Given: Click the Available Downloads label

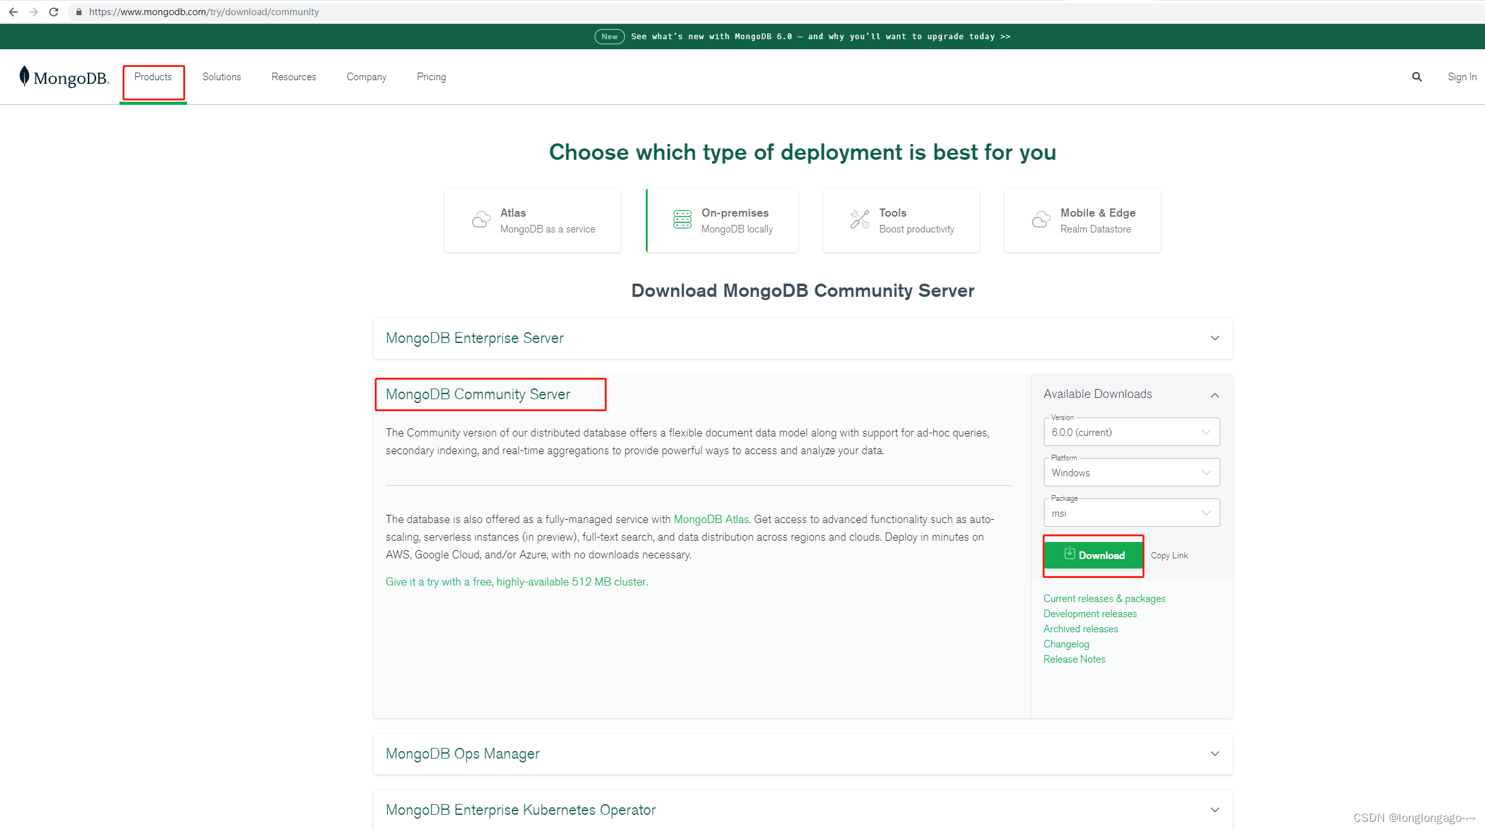Looking at the screenshot, I should (1098, 394).
